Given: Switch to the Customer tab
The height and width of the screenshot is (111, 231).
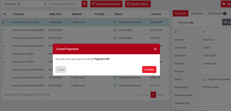Looking at the screenshot, I should (x=197, y=13).
